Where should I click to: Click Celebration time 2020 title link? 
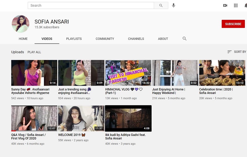(x=216, y=91)
